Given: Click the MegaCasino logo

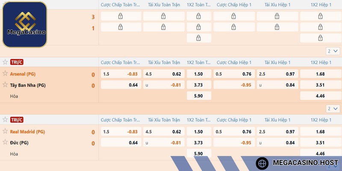Looking at the screenshot, I should (25, 24).
